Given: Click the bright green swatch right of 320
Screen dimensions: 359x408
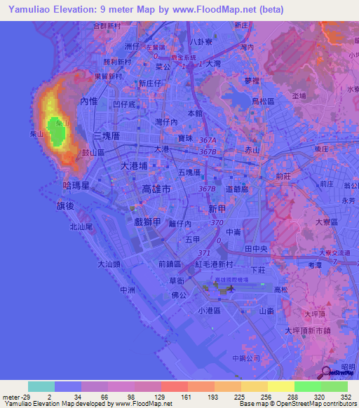Looking at the screenshot, I should 334,387.
